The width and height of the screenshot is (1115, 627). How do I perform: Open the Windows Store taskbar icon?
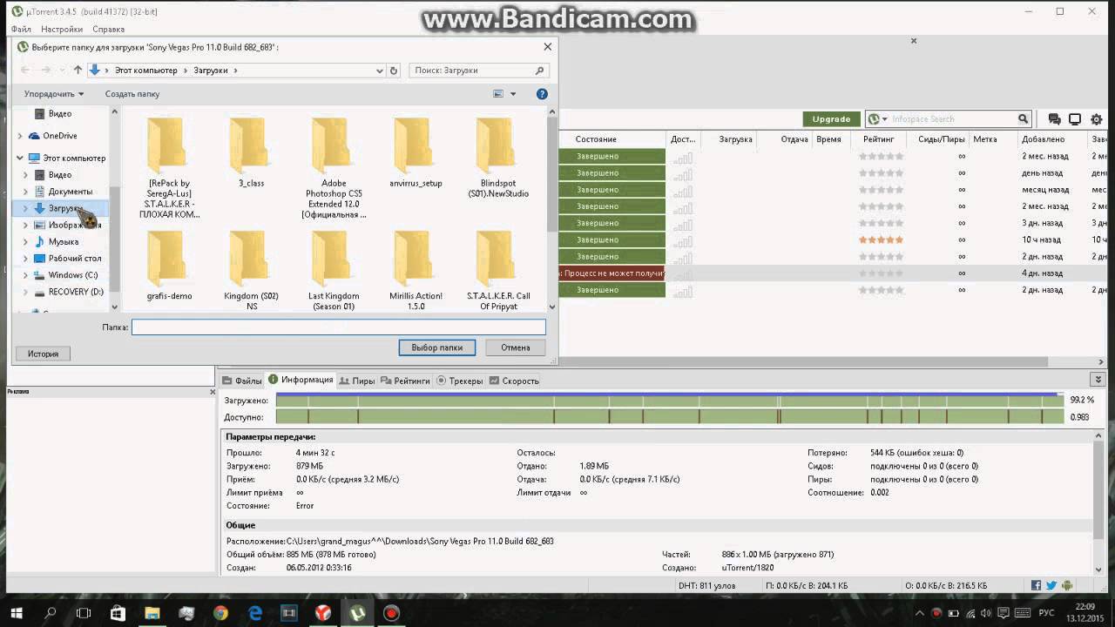pyautogui.click(x=118, y=613)
